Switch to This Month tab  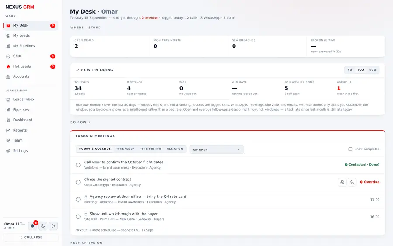click(x=151, y=149)
